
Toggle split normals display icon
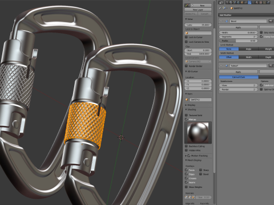(190, 197)
